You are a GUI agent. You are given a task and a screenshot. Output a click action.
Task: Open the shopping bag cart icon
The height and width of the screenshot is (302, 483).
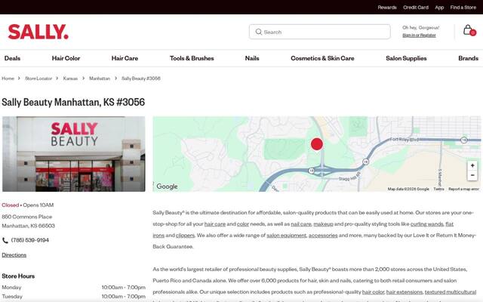[x=469, y=30]
